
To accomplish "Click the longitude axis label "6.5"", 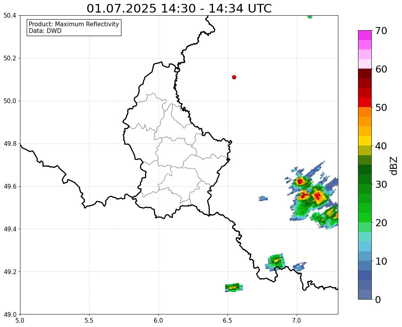I will (x=228, y=321).
